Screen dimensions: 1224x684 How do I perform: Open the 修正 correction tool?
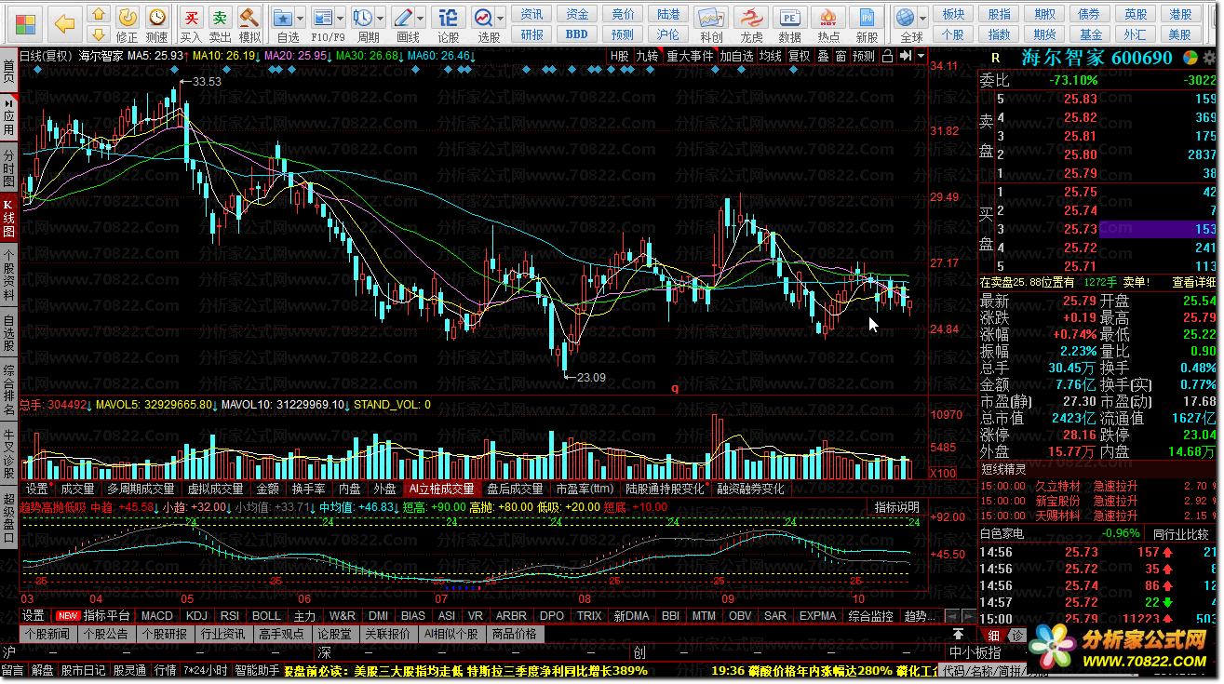pyautogui.click(x=127, y=24)
